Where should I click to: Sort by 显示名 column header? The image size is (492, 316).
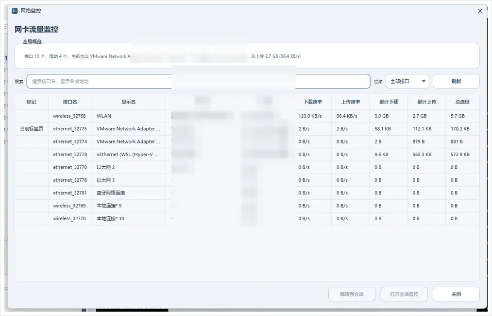[x=129, y=102]
